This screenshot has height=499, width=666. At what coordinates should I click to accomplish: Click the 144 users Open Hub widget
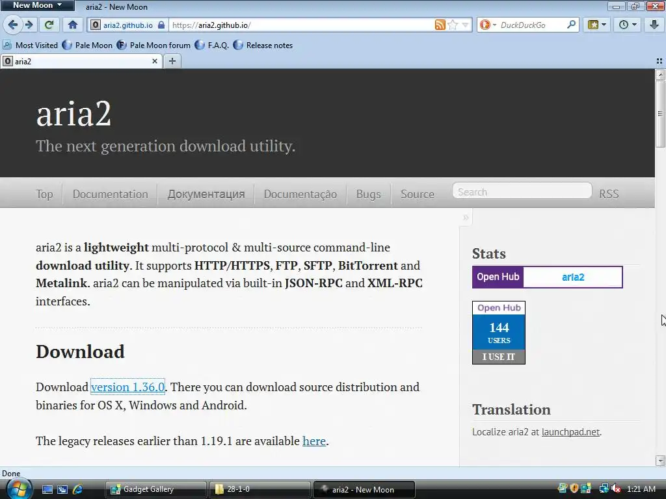[499, 332]
